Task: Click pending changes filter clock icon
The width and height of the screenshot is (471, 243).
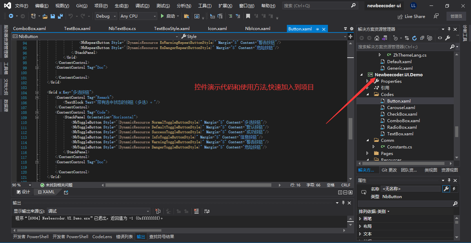Action: tap(395, 38)
